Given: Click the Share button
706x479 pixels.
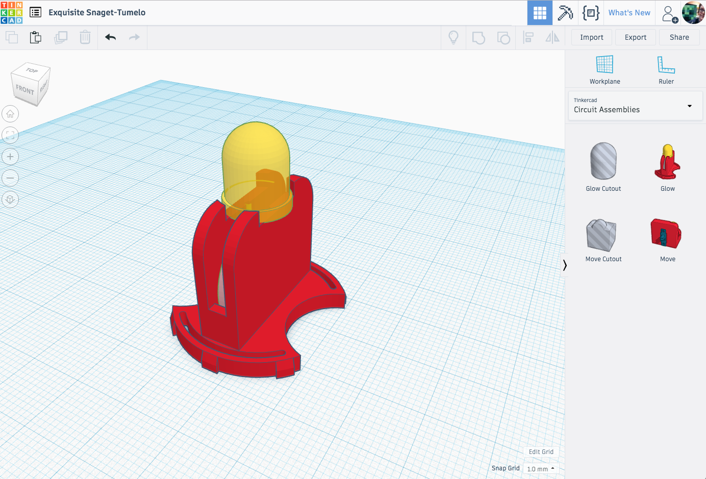Looking at the screenshot, I should [x=679, y=37].
